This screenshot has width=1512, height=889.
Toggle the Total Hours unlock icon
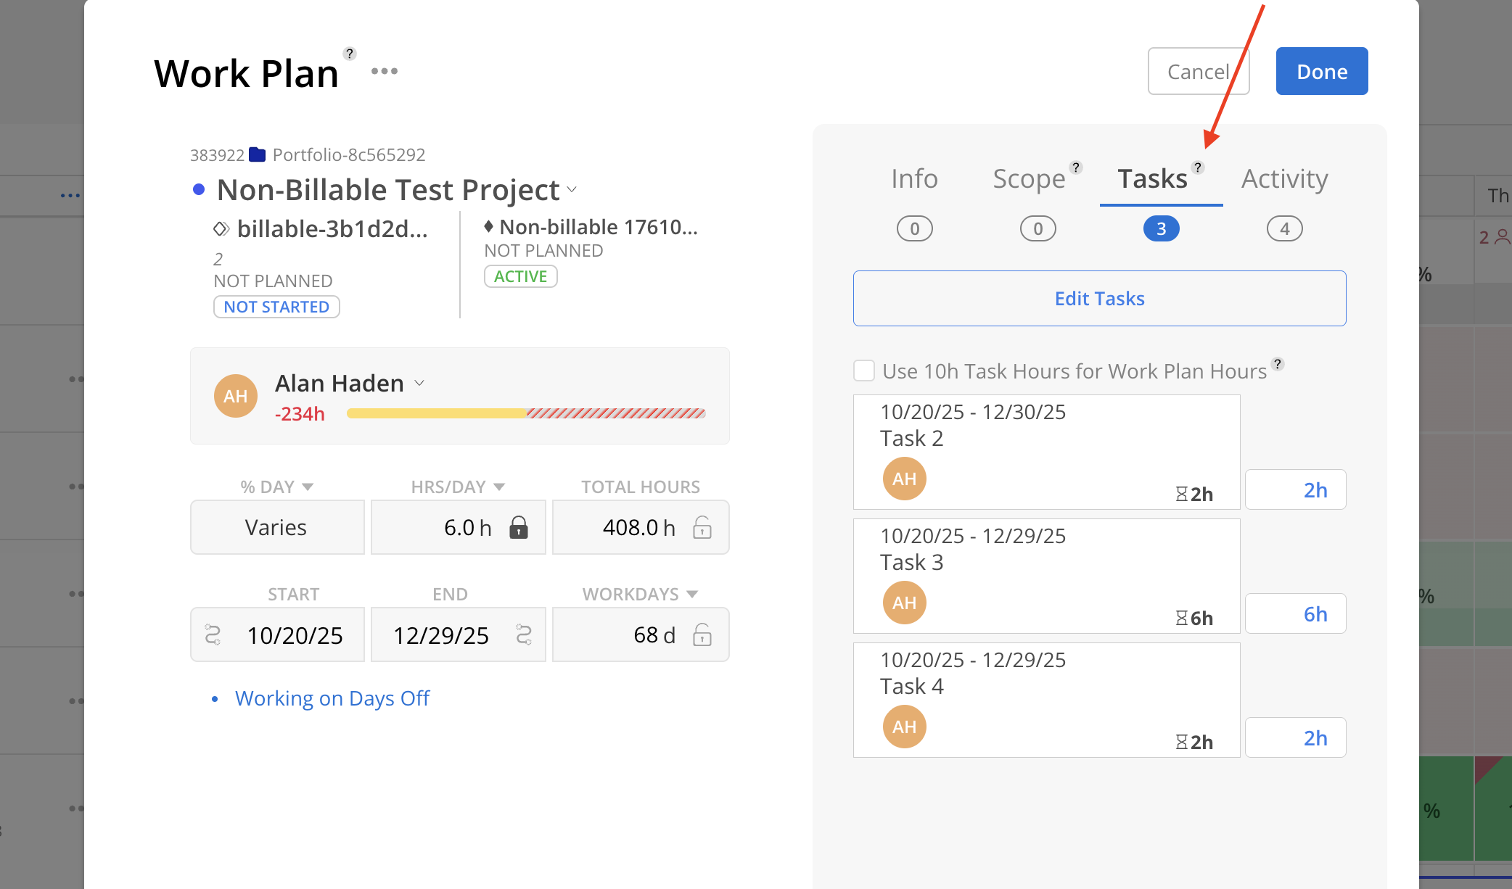702,527
